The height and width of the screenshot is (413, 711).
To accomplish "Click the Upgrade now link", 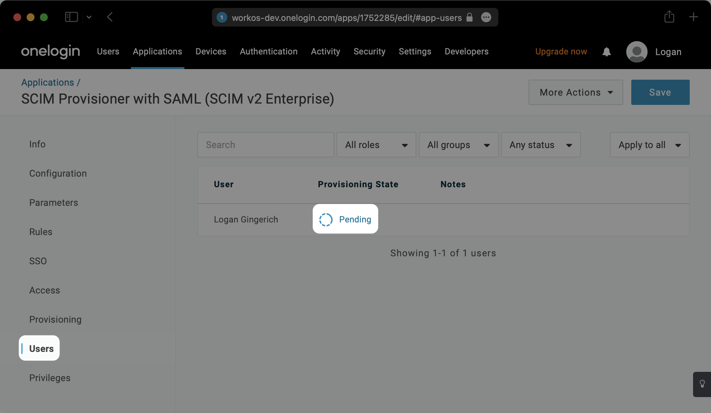I will 561,51.
